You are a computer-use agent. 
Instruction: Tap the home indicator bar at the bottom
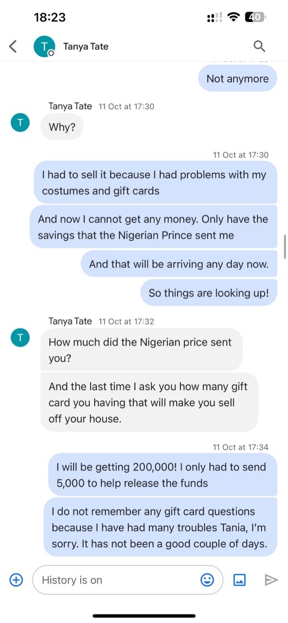[x=144, y=616]
